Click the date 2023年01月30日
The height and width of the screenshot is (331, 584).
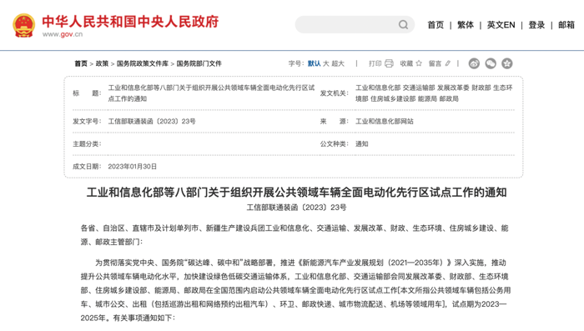pyautogui.click(x=132, y=167)
